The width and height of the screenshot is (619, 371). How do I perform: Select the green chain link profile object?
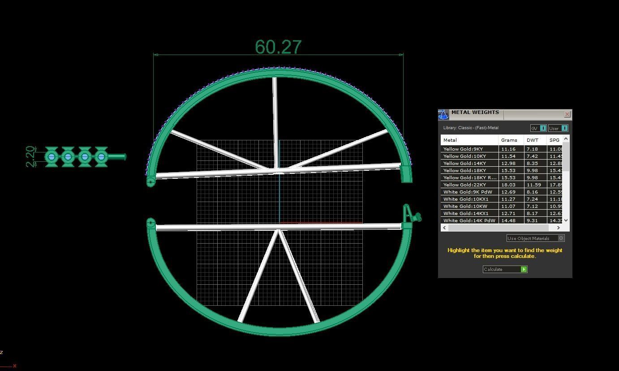pos(85,156)
